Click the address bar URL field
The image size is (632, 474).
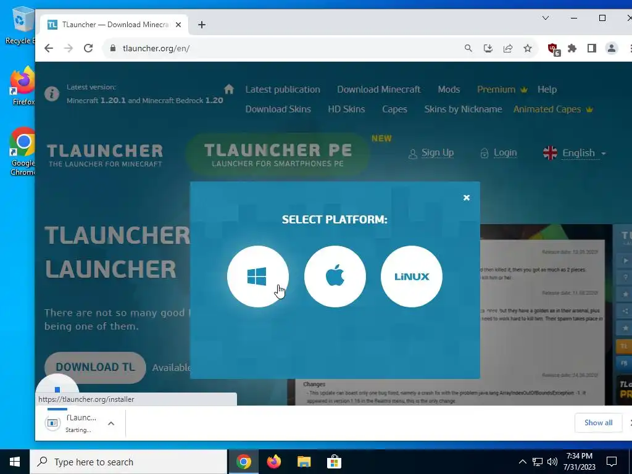click(x=282, y=48)
